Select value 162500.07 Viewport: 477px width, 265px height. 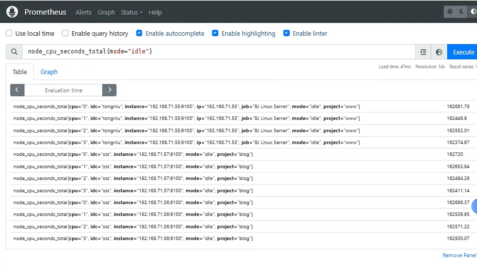458,238
